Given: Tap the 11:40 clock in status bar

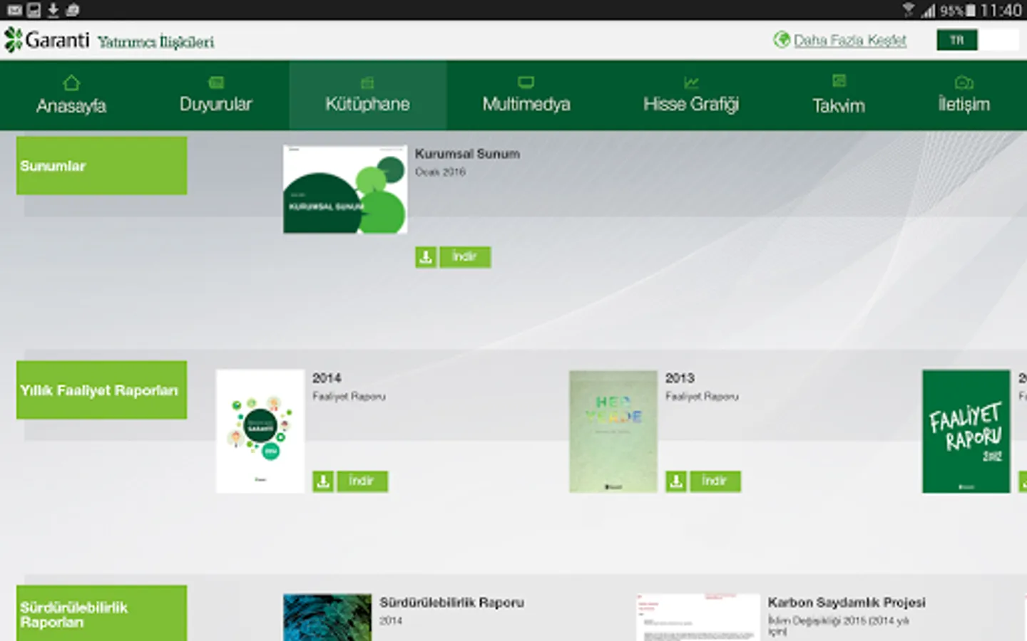Looking at the screenshot, I should pyautogui.click(x=1001, y=10).
